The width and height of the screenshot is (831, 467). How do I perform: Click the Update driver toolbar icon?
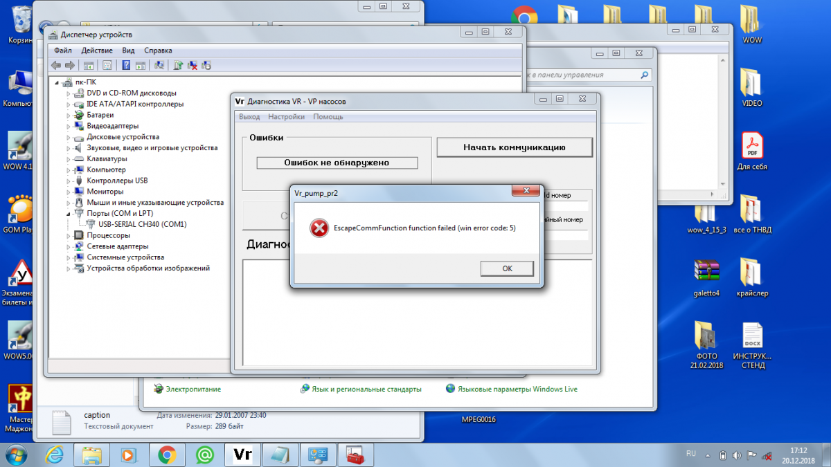coord(178,65)
